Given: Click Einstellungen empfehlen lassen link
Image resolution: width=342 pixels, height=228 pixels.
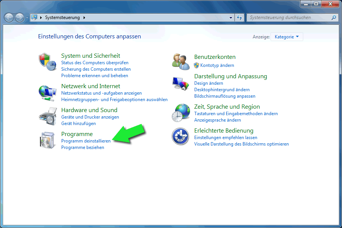Looking at the screenshot, I should pyautogui.click(x=225, y=138).
